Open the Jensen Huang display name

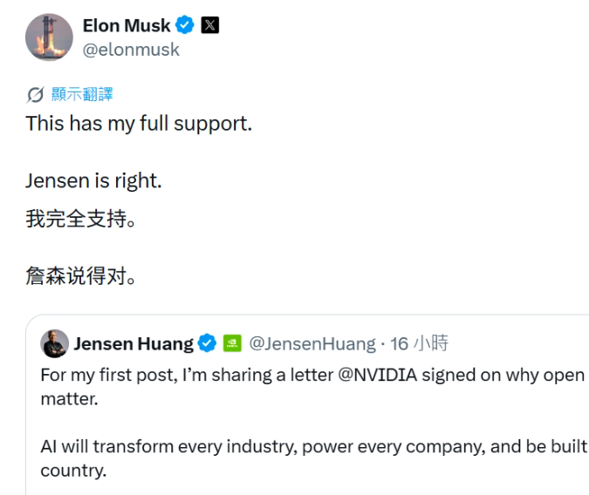tap(134, 343)
